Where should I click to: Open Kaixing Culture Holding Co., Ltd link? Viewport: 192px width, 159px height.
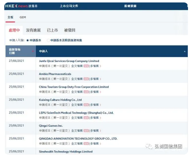[x=60, y=100]
